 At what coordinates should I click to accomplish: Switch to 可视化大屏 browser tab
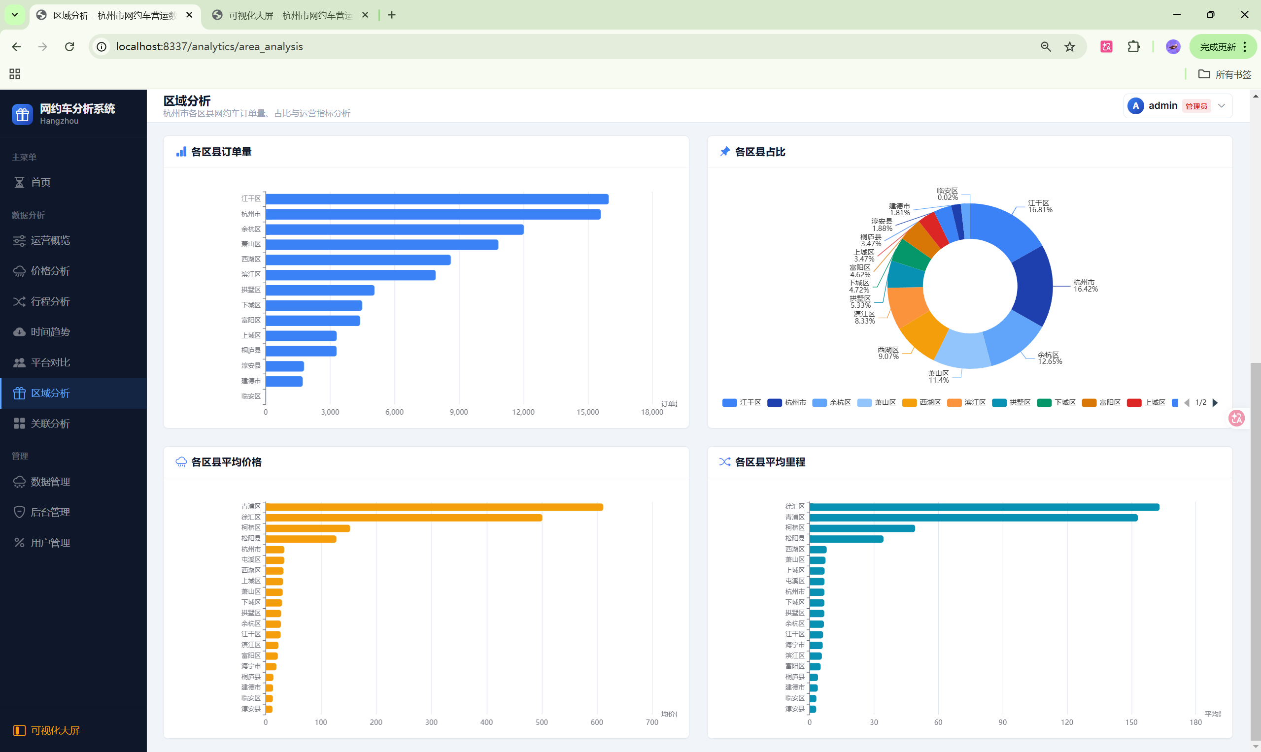290,15
